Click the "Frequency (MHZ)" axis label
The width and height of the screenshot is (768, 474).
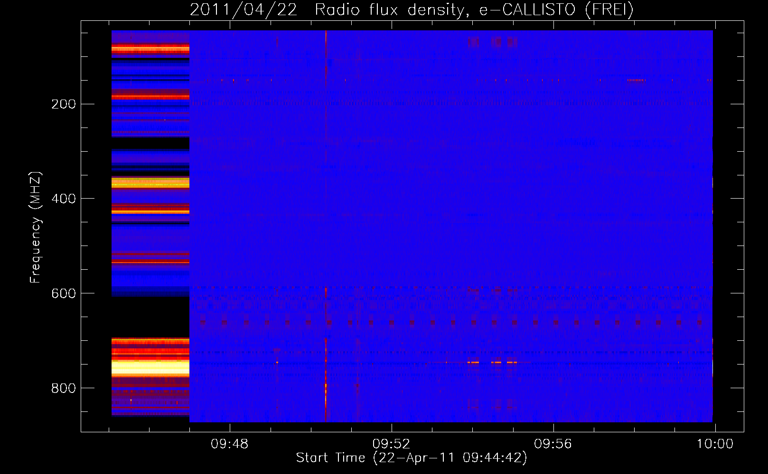point(36,227)
